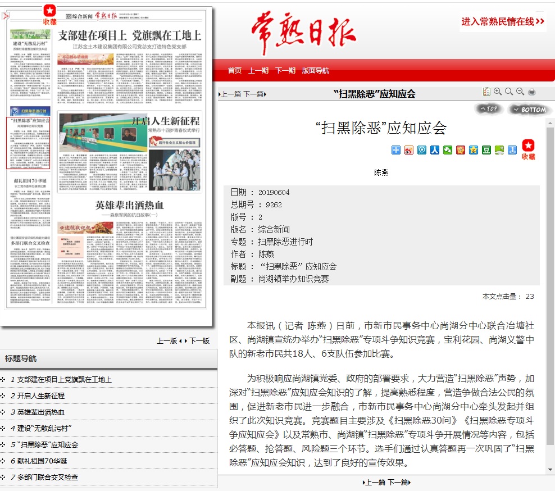Open more share options via blue plus icon
Screen dimensions: 555x491
[395, 150]
